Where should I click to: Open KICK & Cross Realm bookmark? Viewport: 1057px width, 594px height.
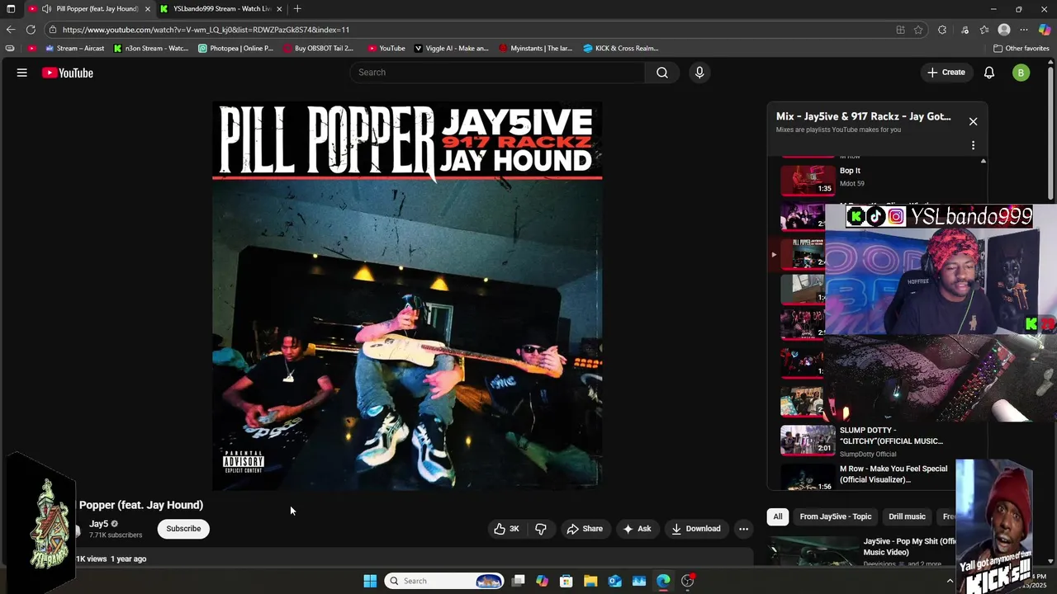(620, 48)
